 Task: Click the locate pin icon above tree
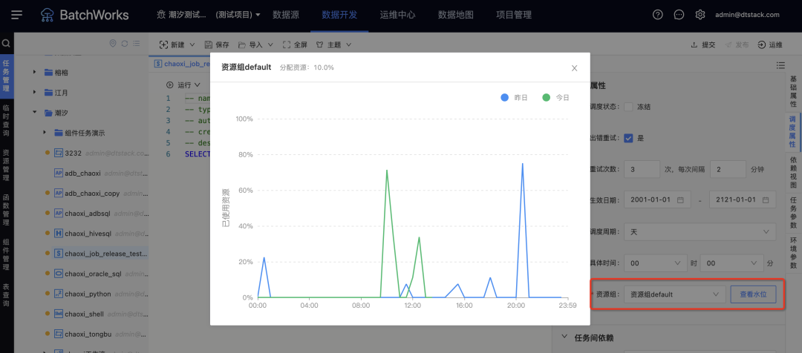coord(113,44)
